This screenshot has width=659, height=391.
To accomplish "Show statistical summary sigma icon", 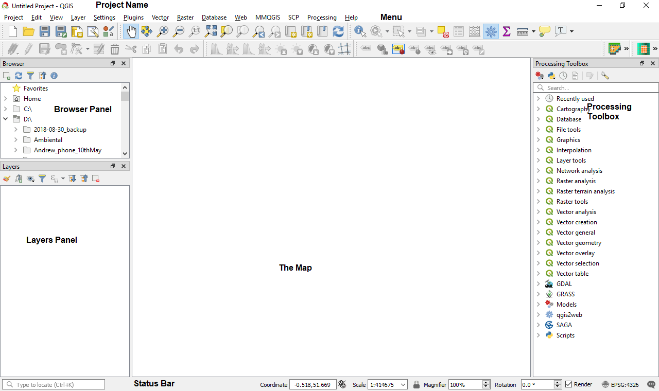I will tap(507, 31).
